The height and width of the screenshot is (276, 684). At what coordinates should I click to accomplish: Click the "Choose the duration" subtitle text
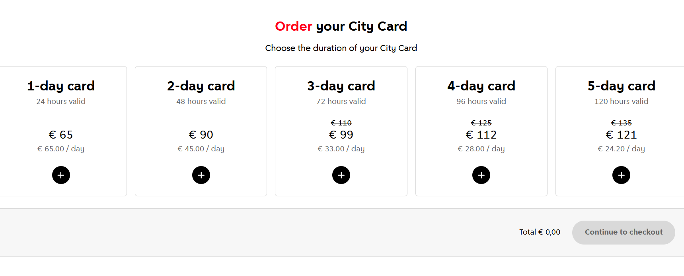[x=341, y=48]
